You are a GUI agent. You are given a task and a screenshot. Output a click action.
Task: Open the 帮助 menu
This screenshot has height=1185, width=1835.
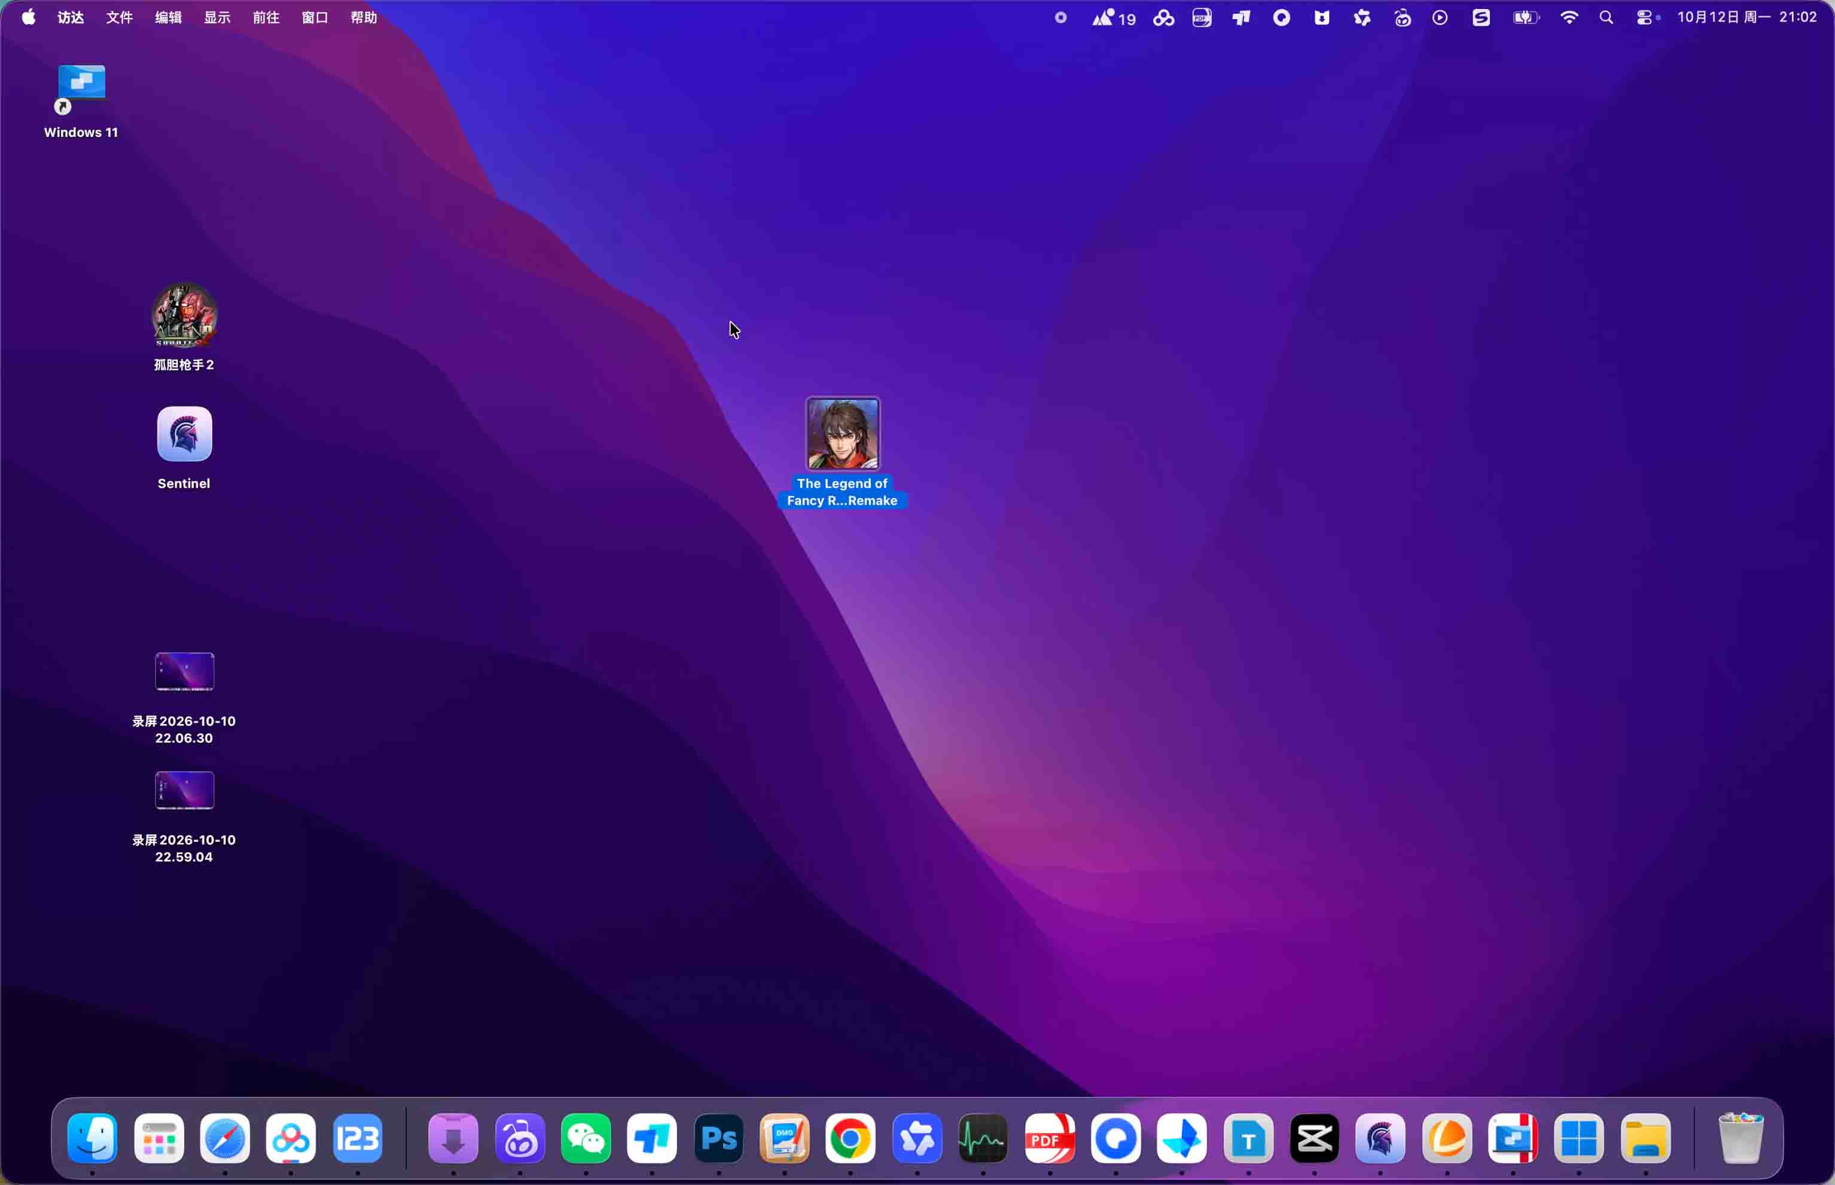[x=364, y=17]
